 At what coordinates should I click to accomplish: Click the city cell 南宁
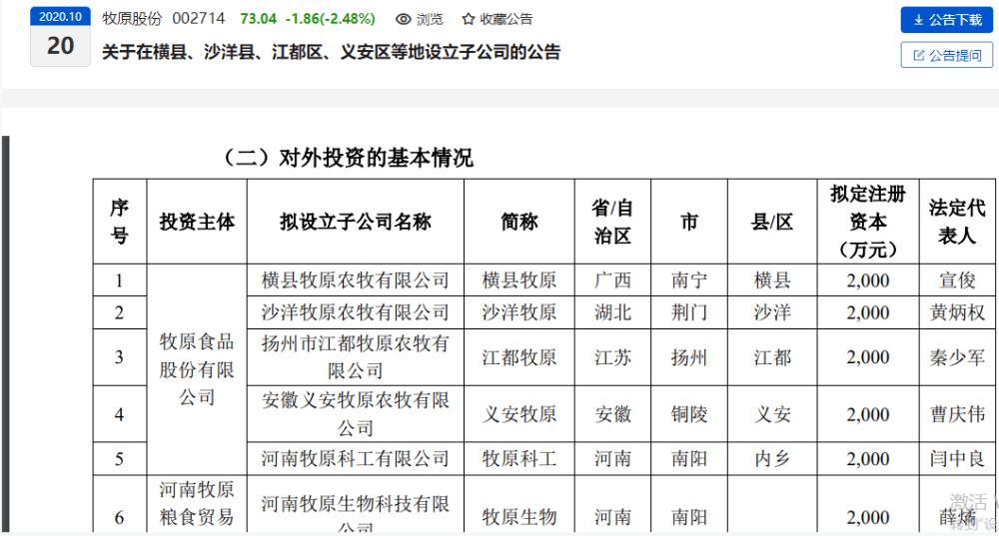[689, 280]
